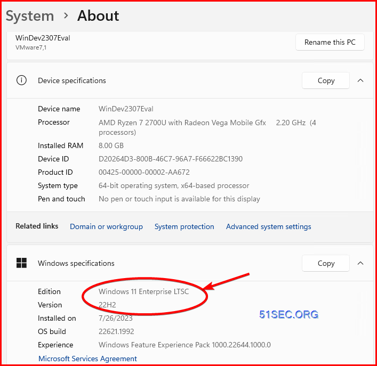Click the Rename this PC button
The width and height of the screenshot is (377, 366).
pos(330,42)
